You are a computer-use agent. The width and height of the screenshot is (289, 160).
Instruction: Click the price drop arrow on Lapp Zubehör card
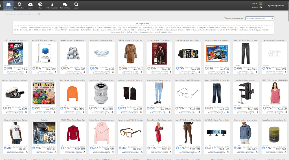tap(91, 108)
